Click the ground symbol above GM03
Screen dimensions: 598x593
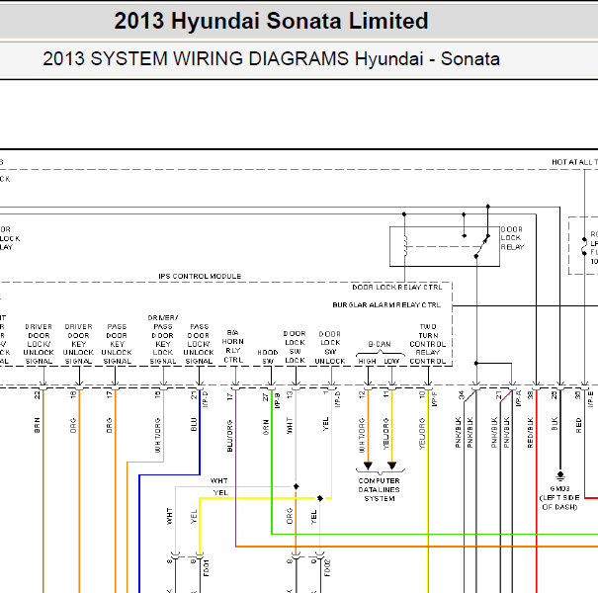tap(560, 476)
